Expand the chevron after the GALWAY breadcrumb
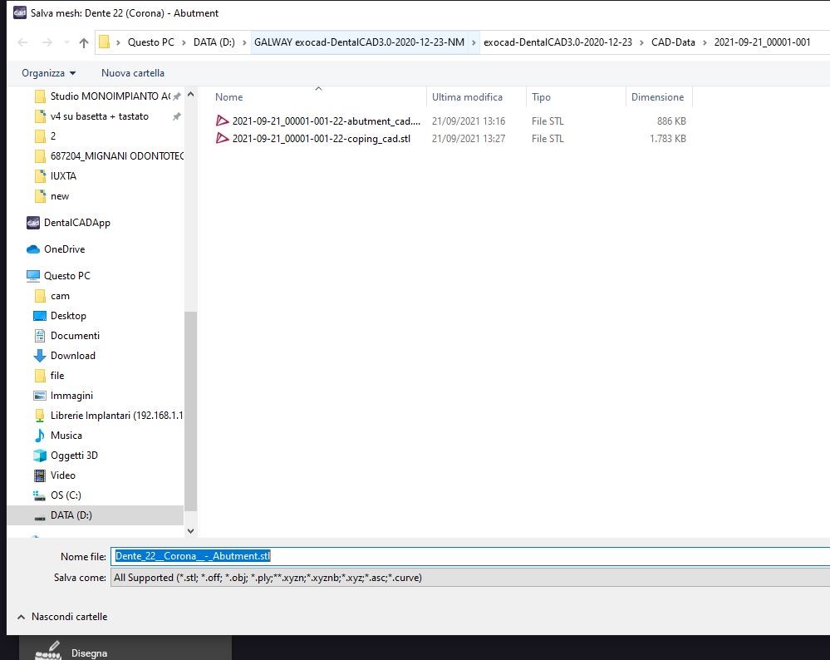This screenshot has width=830, height=660. point(474,42)
